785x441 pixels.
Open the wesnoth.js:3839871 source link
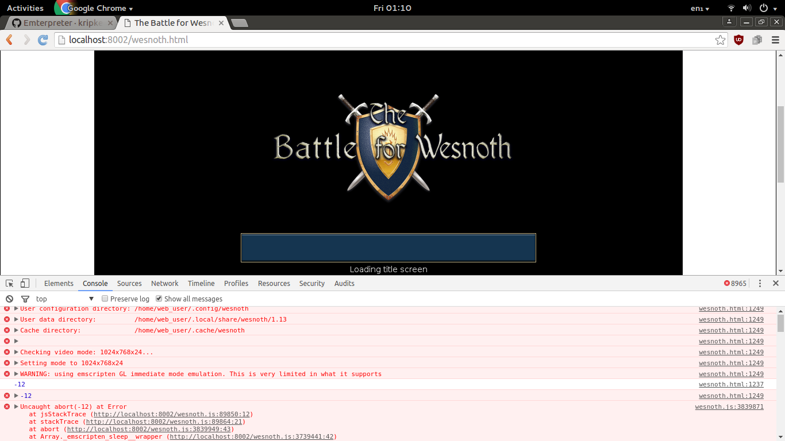click(x=729, y=407)
